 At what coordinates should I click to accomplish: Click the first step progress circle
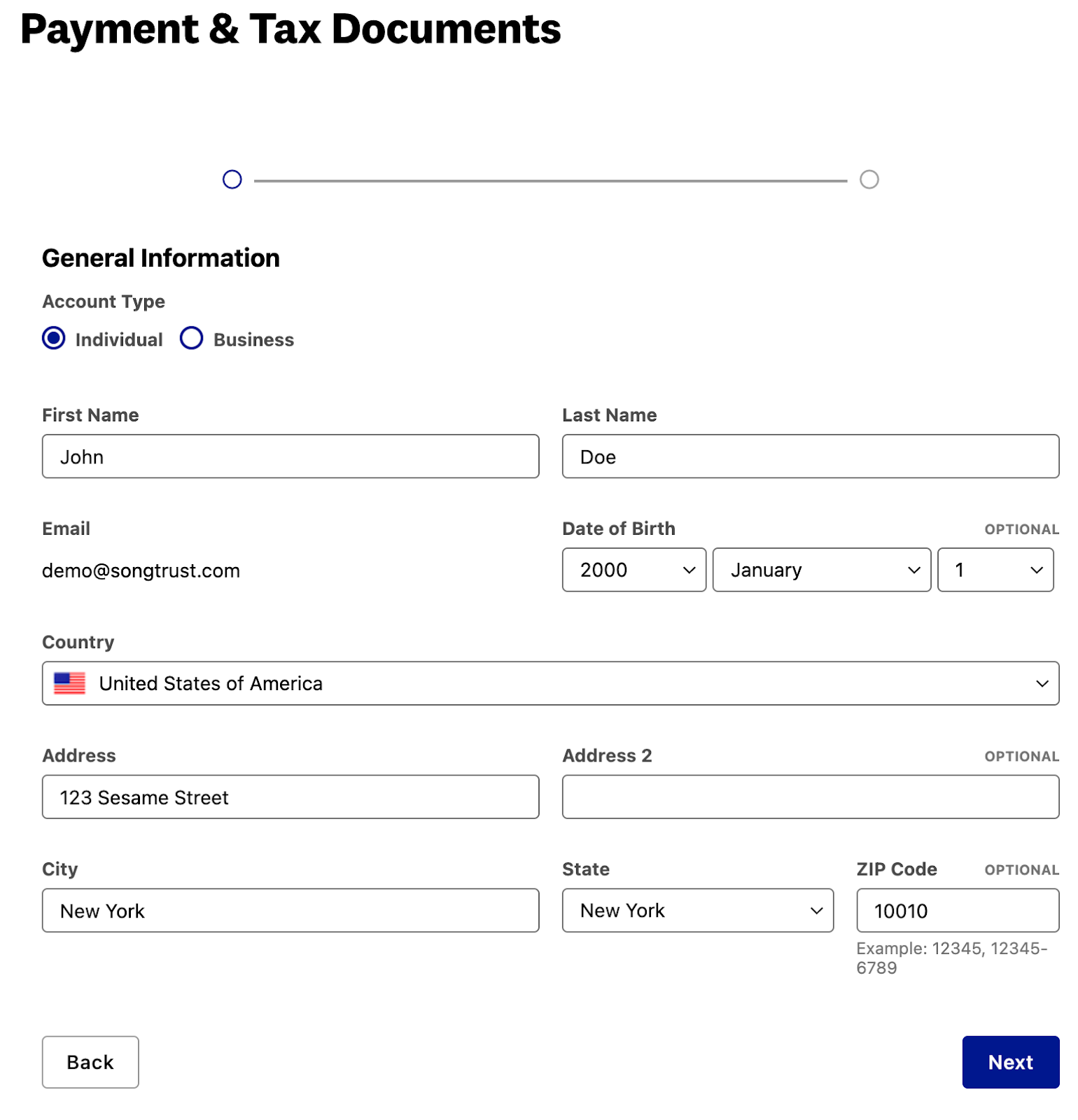[x=232, y=180]
